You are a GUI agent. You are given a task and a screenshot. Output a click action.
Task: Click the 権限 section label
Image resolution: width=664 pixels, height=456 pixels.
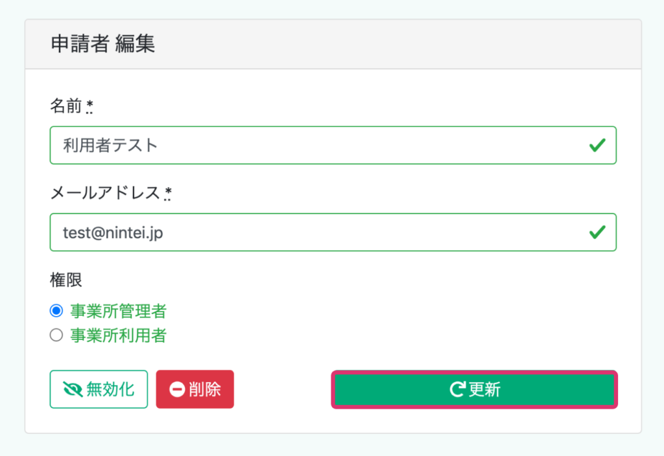[x=65, y=279]
